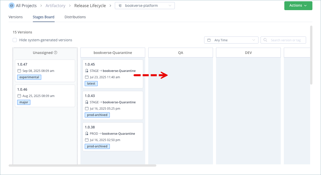Click the vertical scrollbar on the right
The image size is (321, 175).
(x=311, y=55)
